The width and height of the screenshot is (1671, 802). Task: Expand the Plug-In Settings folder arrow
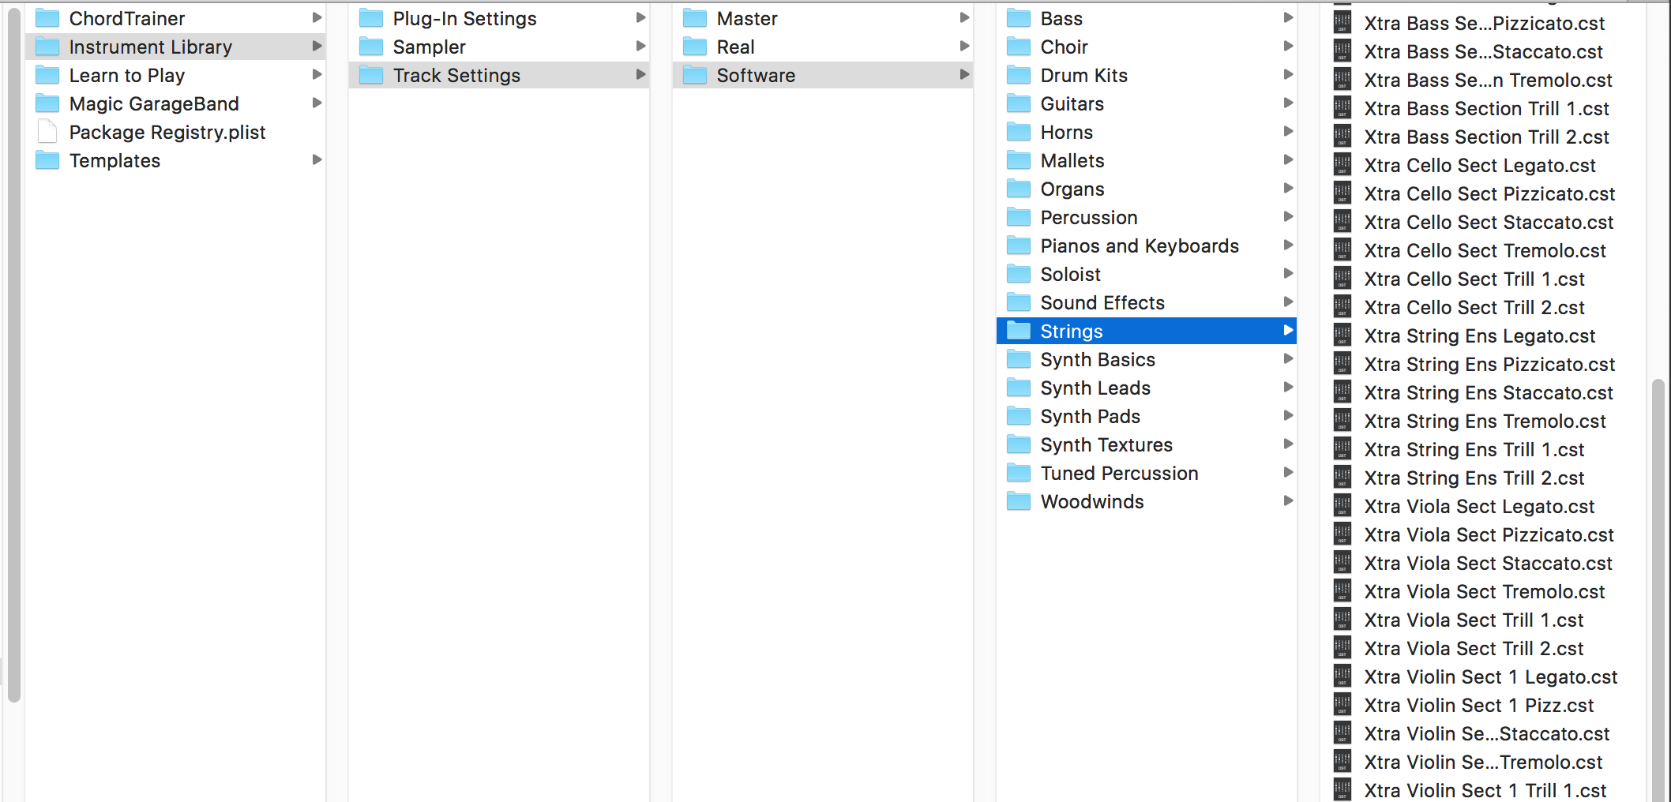[x=640, y=18]
